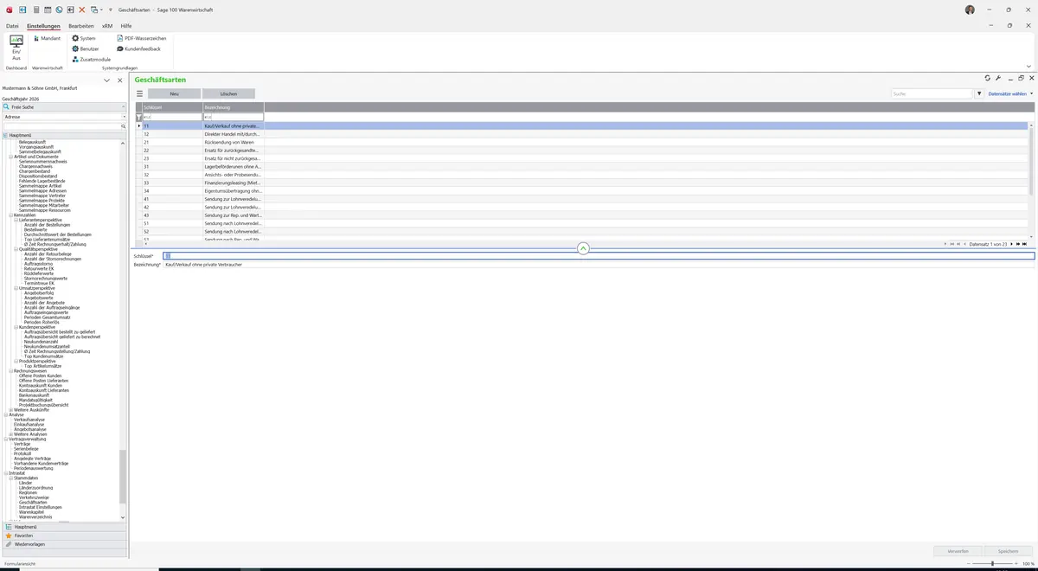The height and width of the screenshot is (571, 1038).
Task: Open Offene Posten Kunden tree item
Action: point(41,375)
